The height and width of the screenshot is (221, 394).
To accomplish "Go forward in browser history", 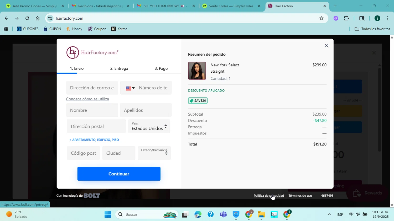I will (17, 18).
